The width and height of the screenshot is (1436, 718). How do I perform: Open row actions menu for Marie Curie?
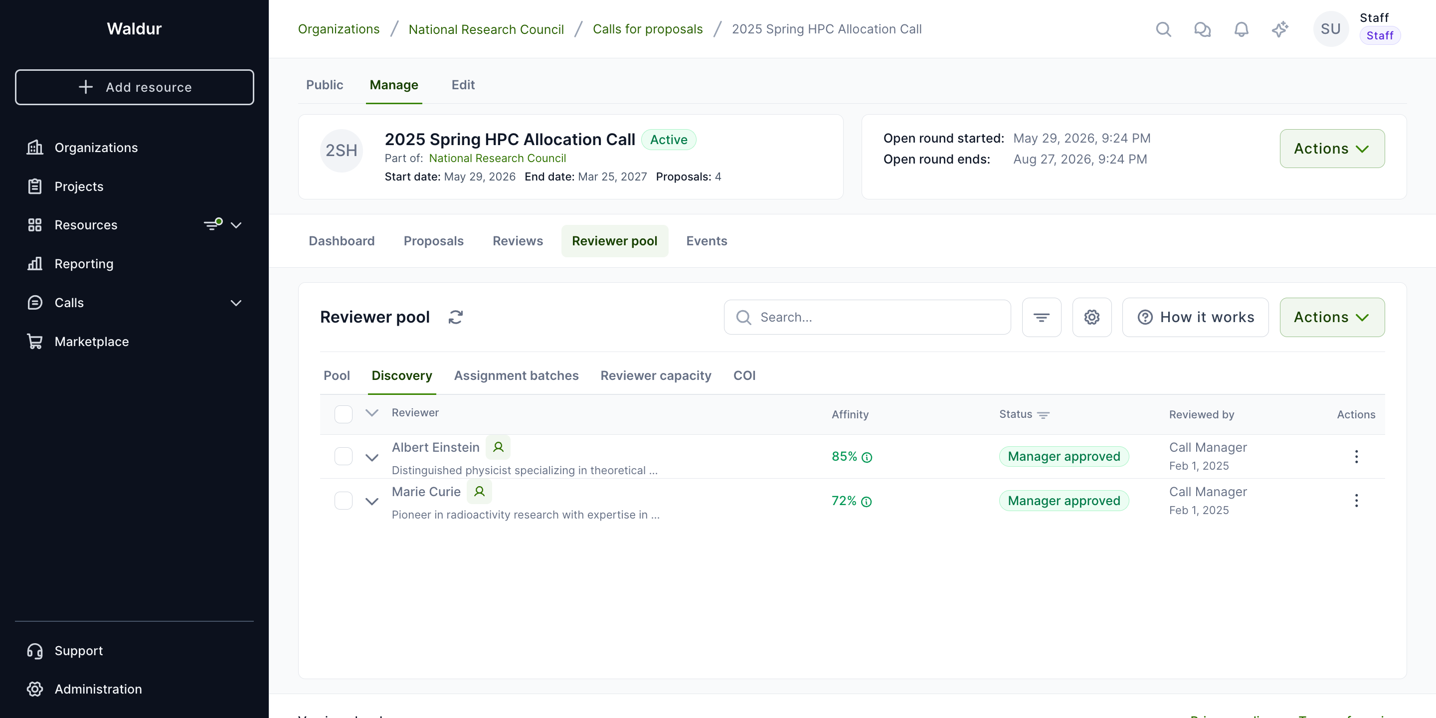click(x=1356, y=501)
